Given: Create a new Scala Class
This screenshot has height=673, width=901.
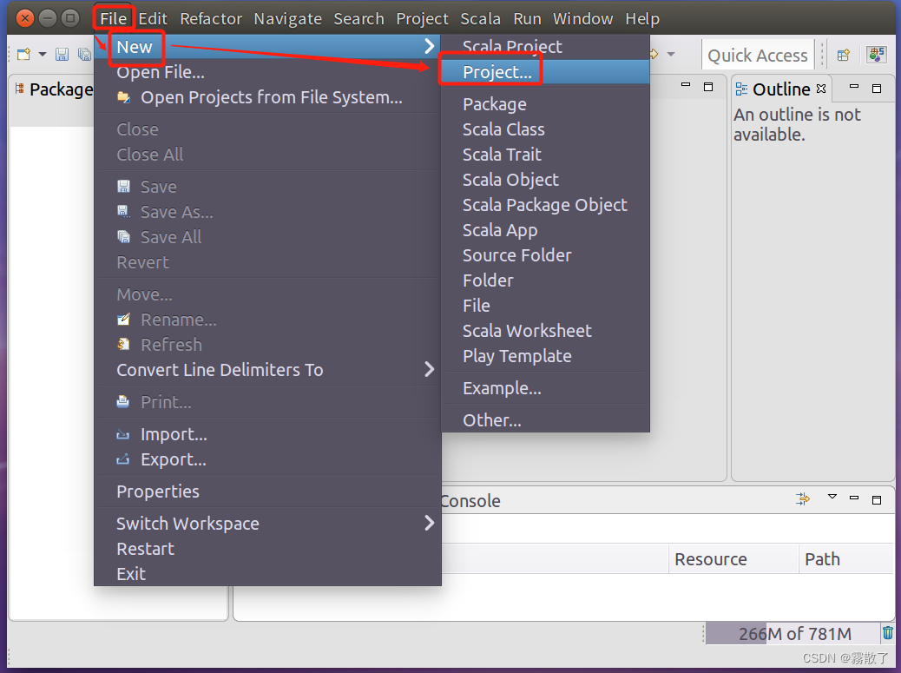Looking at the screenshot, I should pyautogui.click(x=545, y=129).
